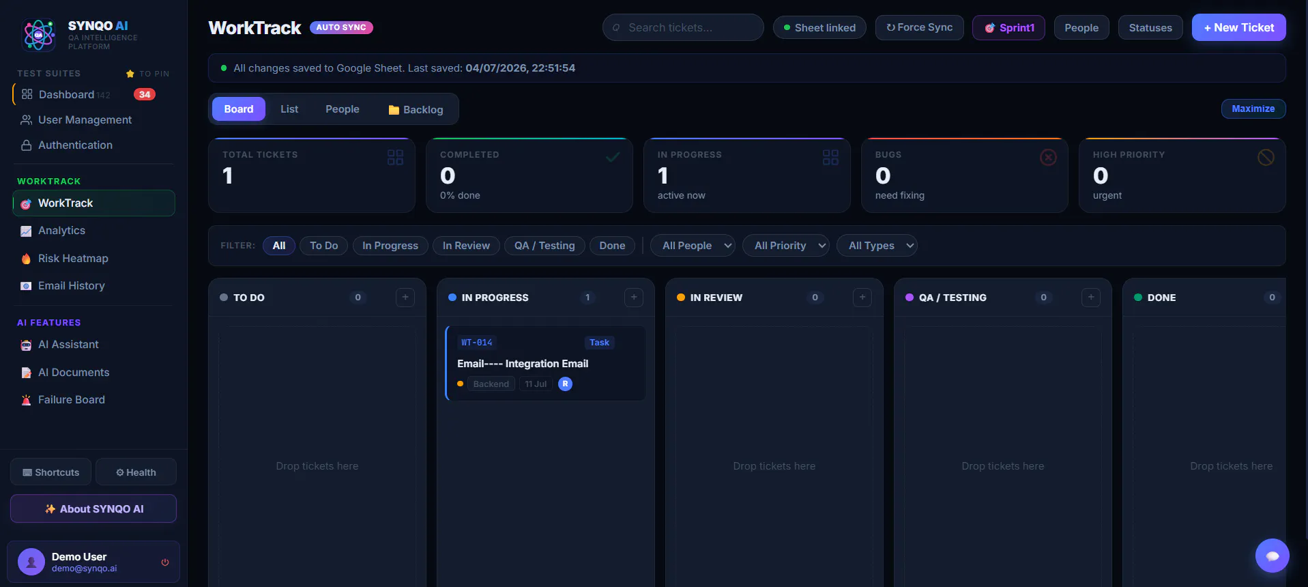Open the All Types dropdown
The image size is (1308, 587).
[x=877, y=246]
